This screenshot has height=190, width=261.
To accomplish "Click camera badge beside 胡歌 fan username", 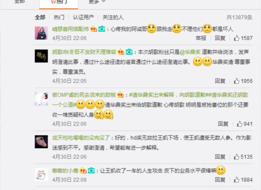I will (129, 52).
